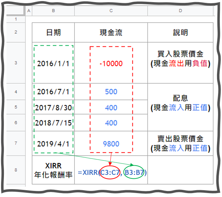Select row header 4
The width and height of the screenshot is (222, 197).
16,92
